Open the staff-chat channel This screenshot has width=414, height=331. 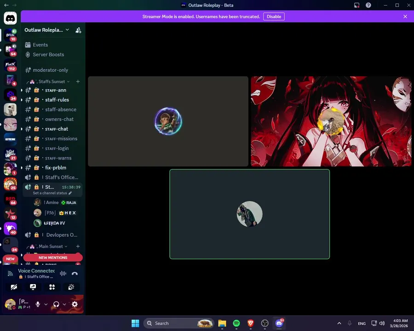tap(52, 129)
